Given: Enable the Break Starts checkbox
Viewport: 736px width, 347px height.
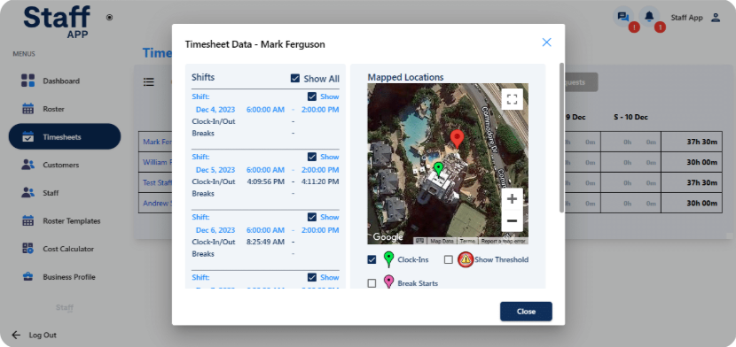Looking at the screenshot, I should 372,283.
